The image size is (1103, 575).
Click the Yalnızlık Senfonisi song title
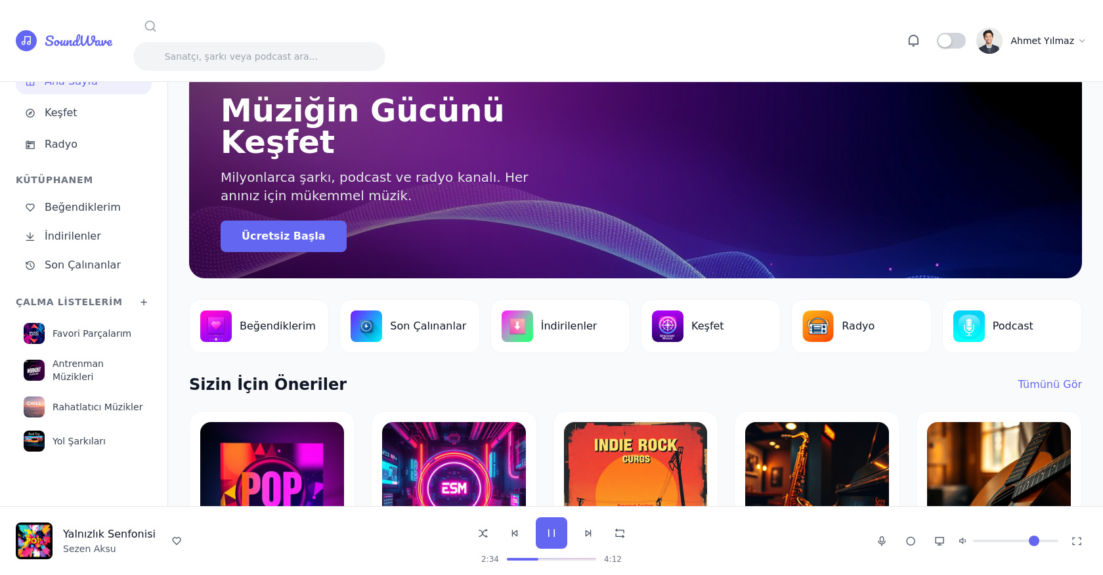tap(109, 534)
